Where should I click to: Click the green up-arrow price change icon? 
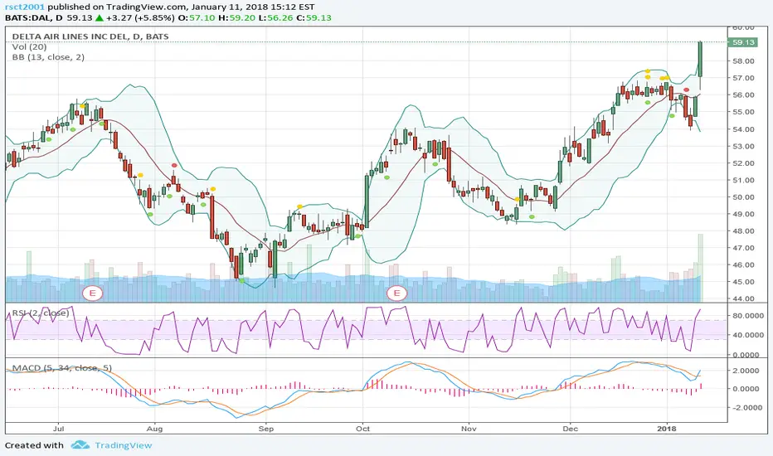click(99, 17)
